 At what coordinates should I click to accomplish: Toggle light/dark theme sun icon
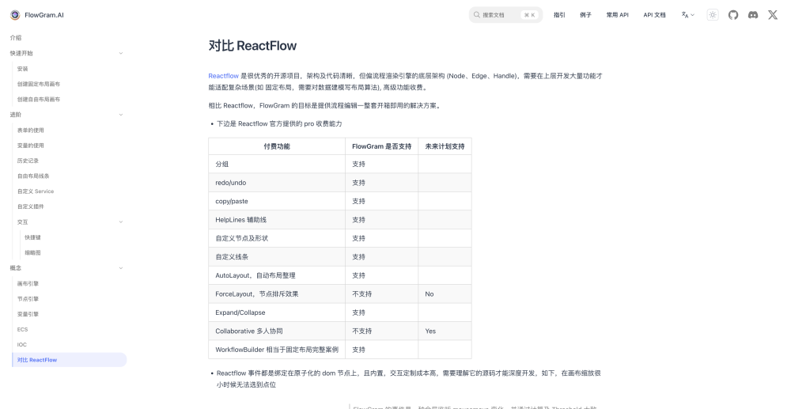(713, 15)
